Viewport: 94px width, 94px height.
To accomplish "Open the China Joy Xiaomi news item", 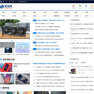I will click(x=82, y=43).
